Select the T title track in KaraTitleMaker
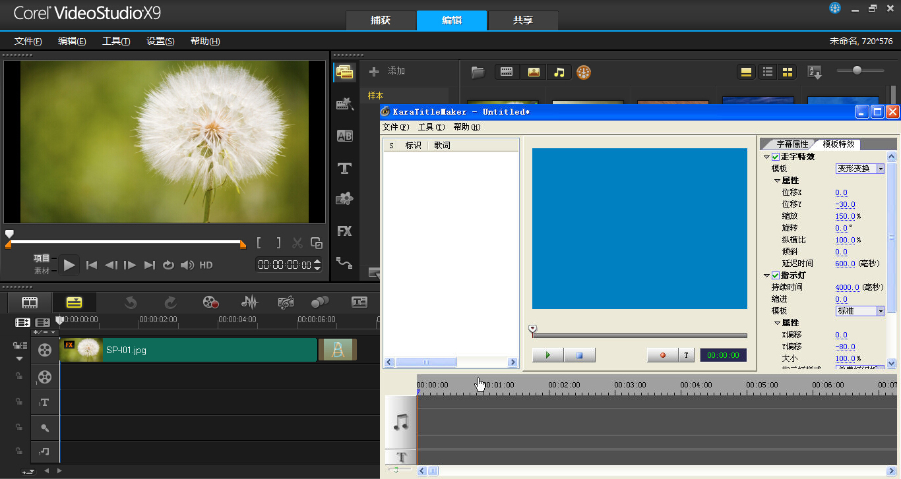Image resolution: width=901 pixels, height=479 pixels. 401,457
